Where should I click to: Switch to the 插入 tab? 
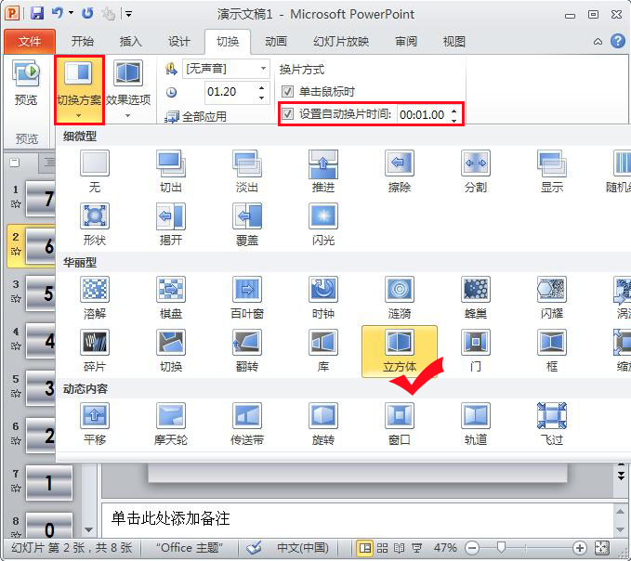click(x=130, y=41)
